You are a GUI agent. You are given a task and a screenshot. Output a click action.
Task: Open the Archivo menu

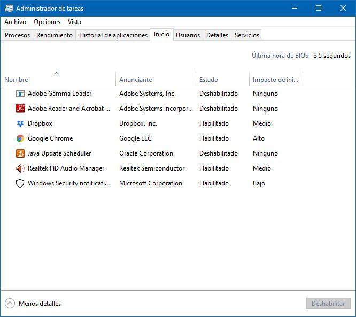point(15,22)
